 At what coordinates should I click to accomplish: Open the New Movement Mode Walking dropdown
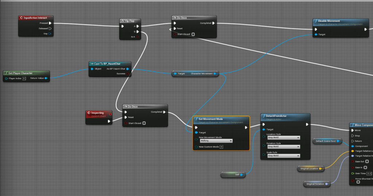tap(216, 141)
